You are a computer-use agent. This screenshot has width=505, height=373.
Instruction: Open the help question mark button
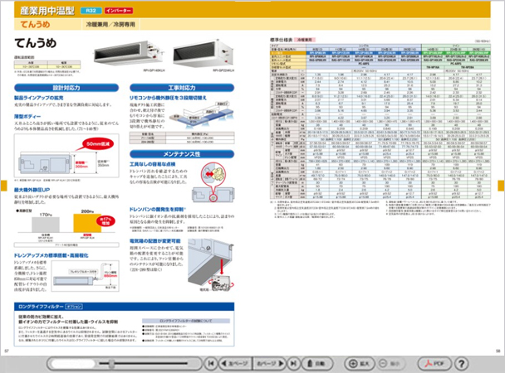click(461, 364)
